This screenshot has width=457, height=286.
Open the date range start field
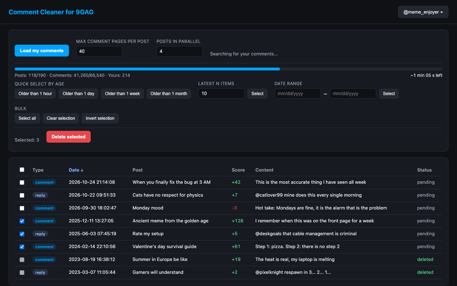(x=298, y=94)
